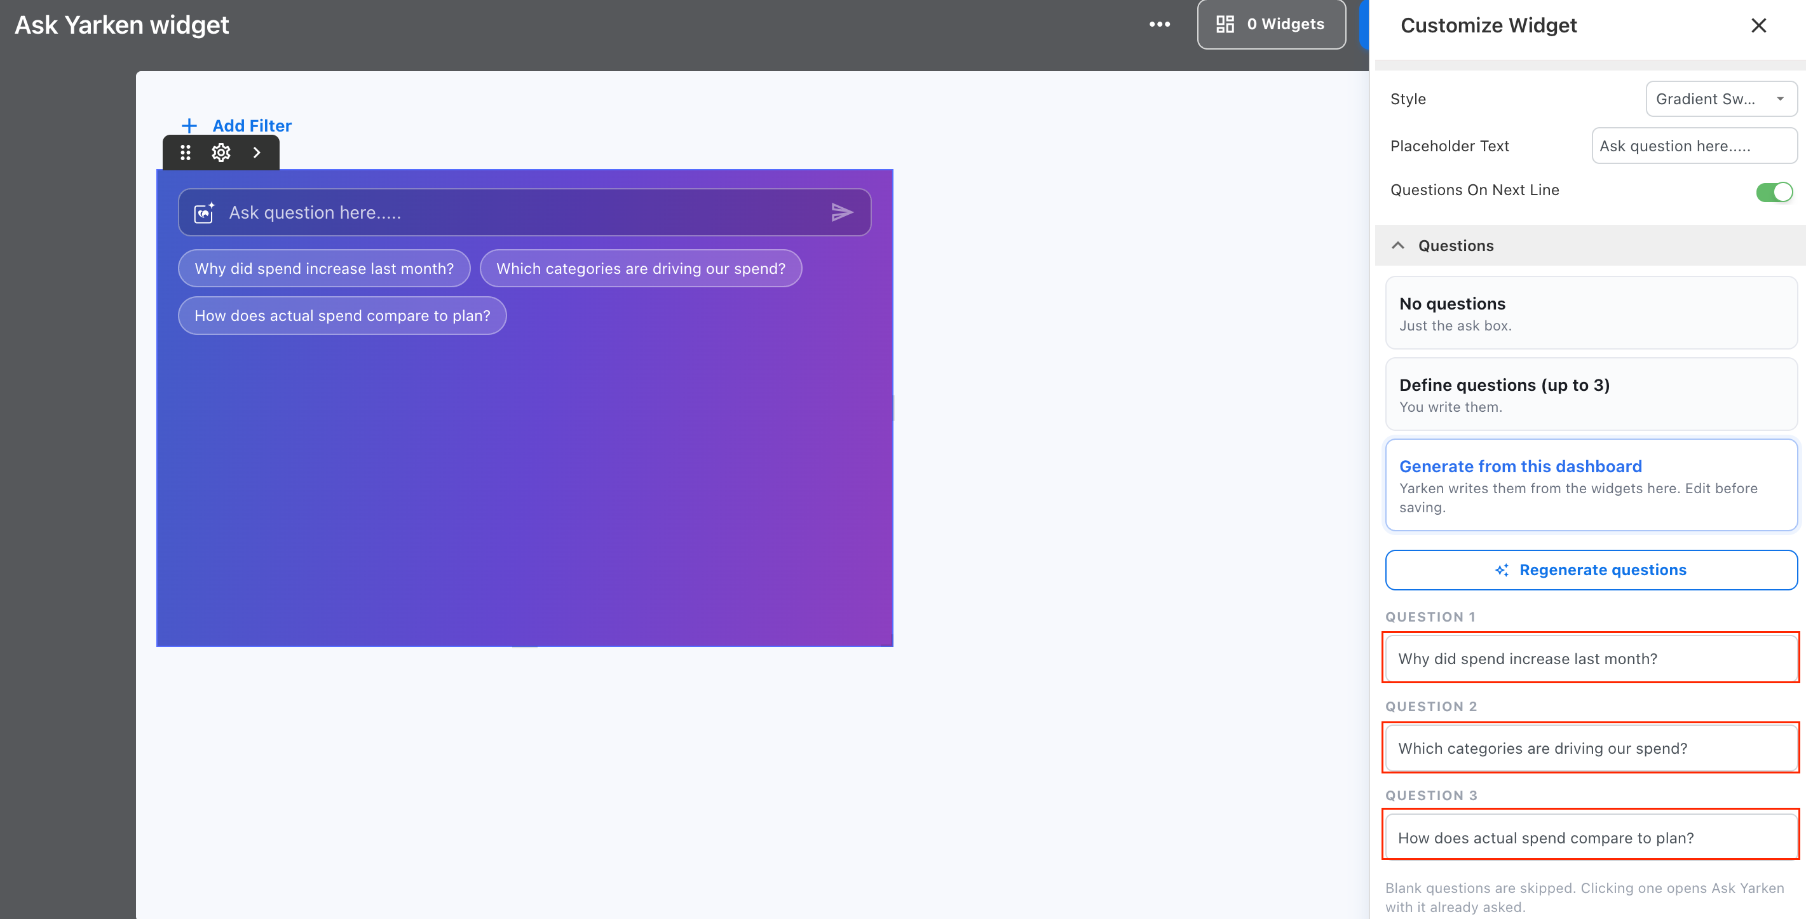
Task: Click the 0 Widgets button
Action: click(1271, 25)
